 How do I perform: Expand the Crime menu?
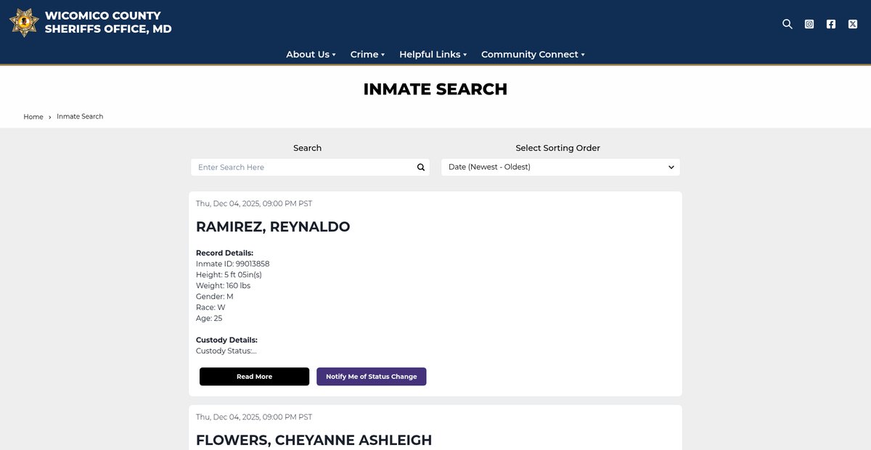click(x=367, y=54)
